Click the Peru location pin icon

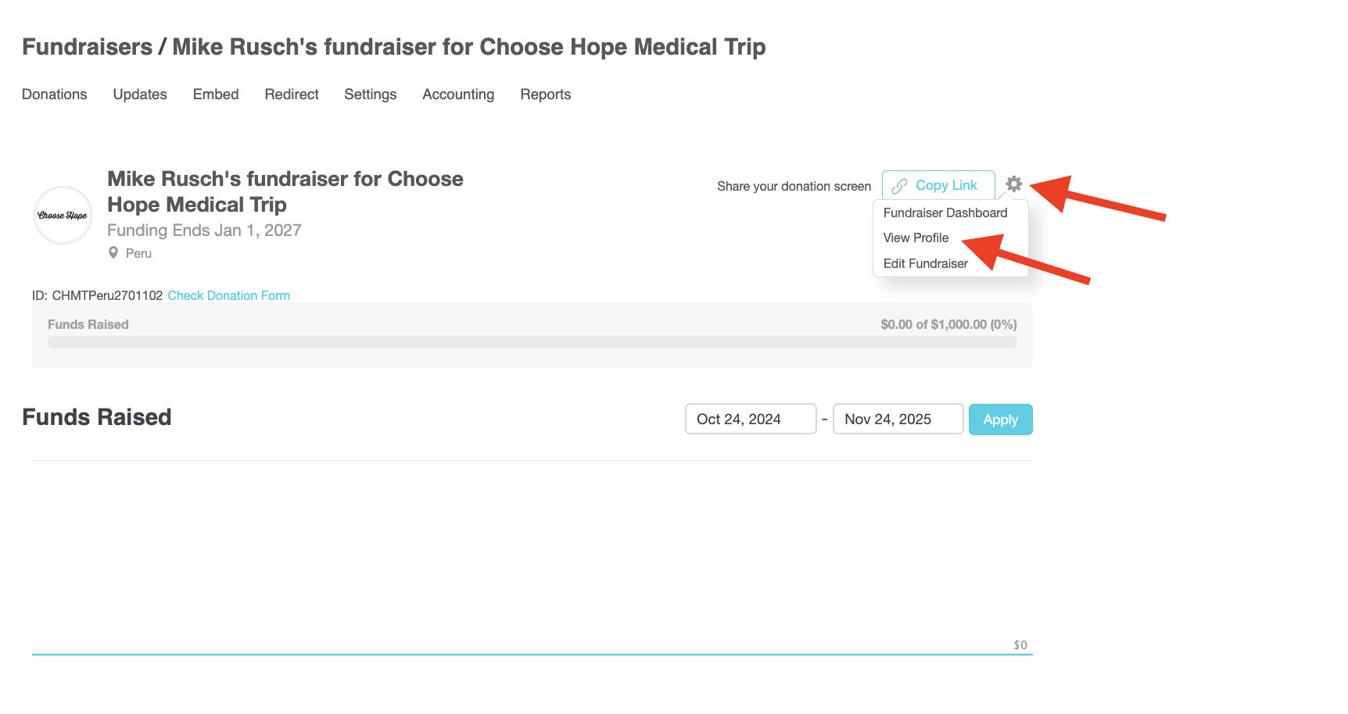pos(113,252)
